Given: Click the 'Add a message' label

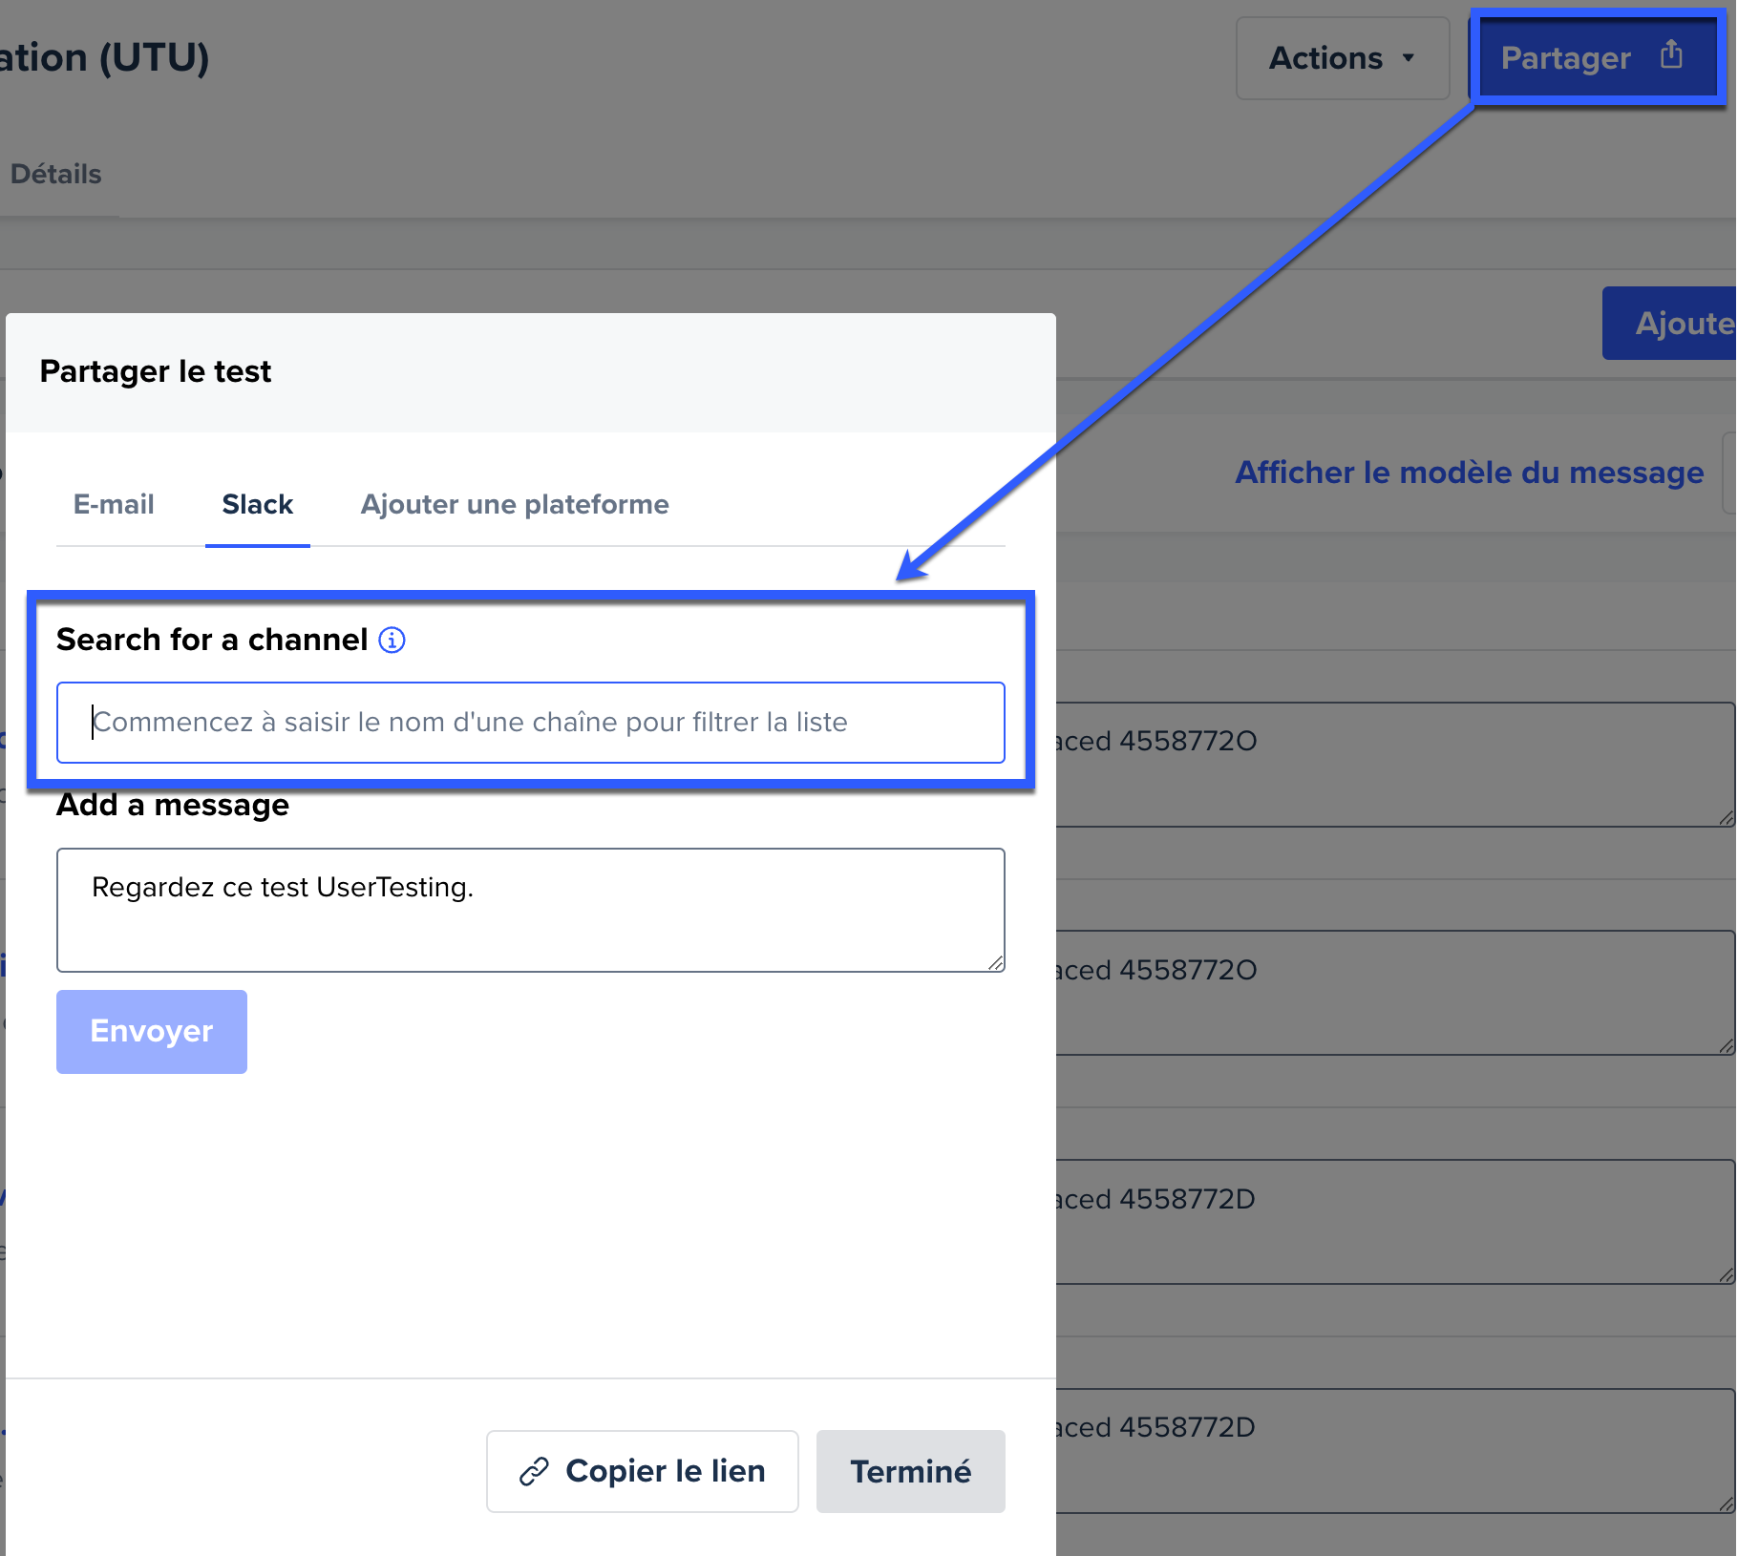Looking at the screenshot, I should (173, 805).
